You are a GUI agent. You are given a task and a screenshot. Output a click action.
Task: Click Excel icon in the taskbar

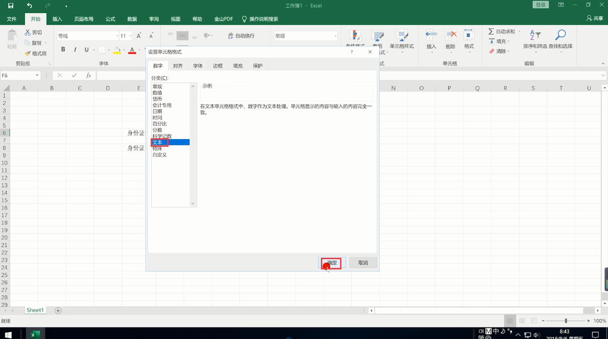tap(35, 334)
